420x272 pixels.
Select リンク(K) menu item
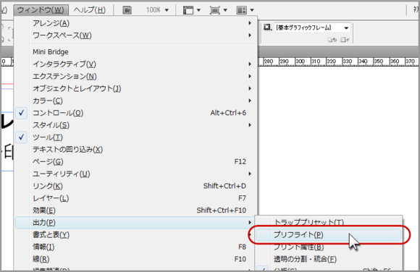[x=136, y=186]
